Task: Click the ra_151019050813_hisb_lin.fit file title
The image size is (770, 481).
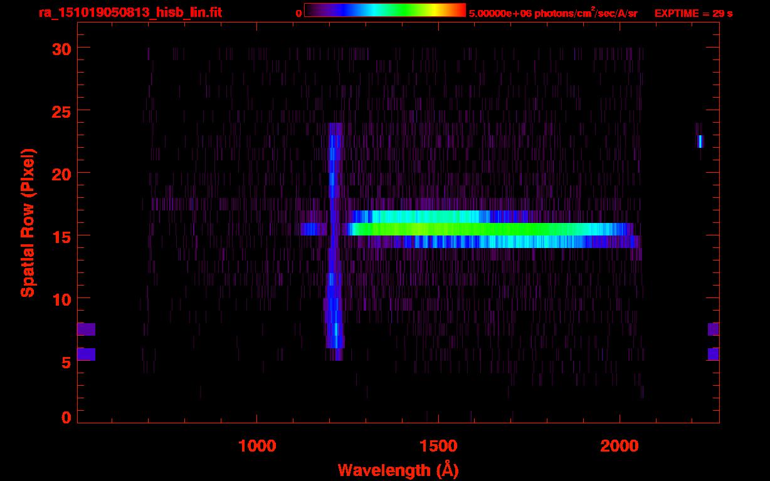Action: coord(130,13)
